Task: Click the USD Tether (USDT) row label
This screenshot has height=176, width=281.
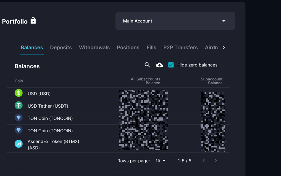Action: click(x=48, y=106)
